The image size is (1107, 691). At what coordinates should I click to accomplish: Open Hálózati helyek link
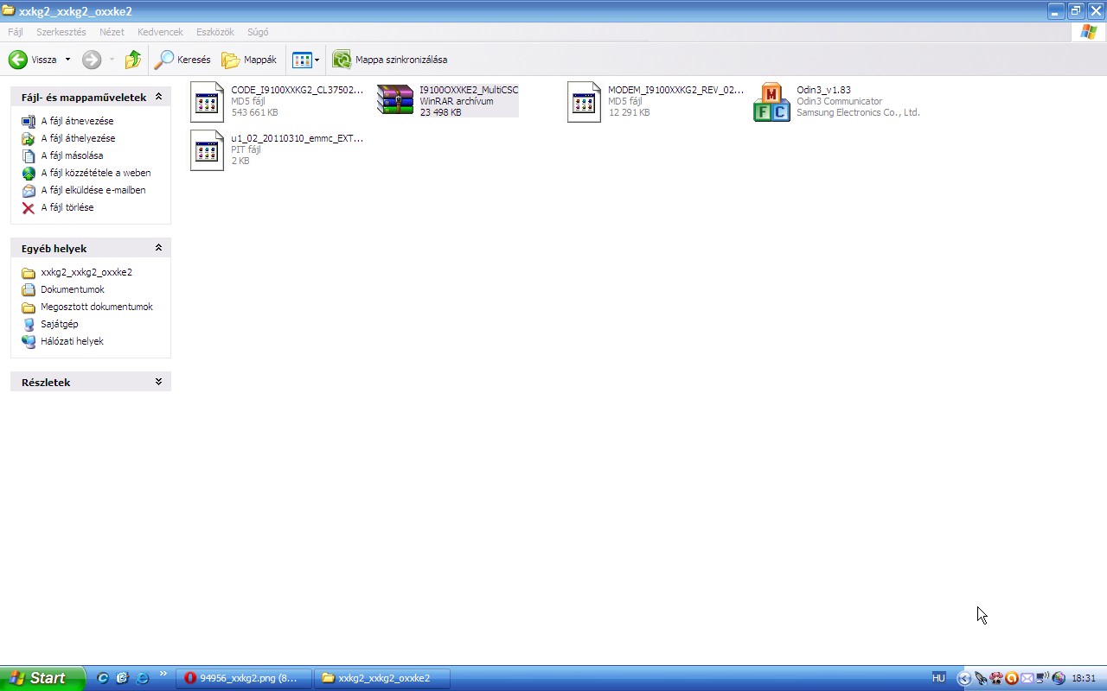[x=72, y=341]
